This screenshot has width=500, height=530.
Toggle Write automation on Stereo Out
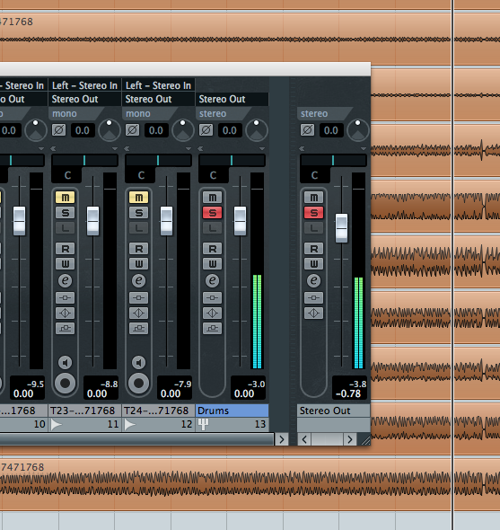(x=314, y=264)
